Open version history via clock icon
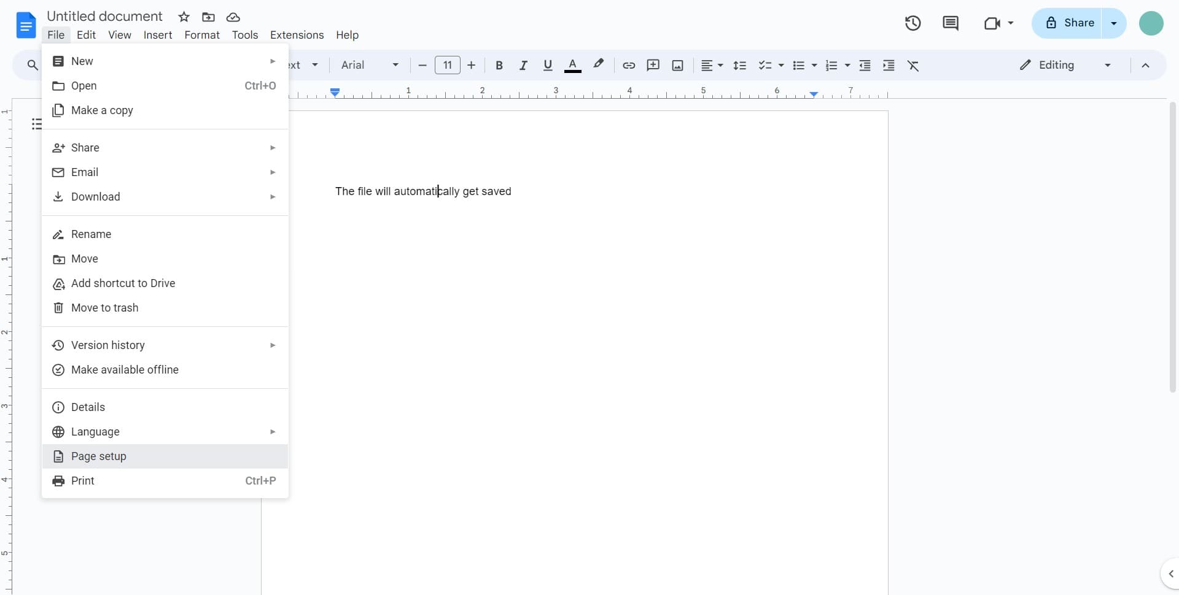This screenshot has height=595, width=1179. coord(912,23)
